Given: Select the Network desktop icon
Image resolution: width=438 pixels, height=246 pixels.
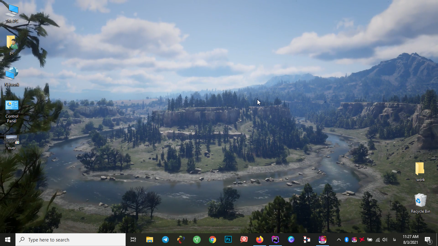Looking at the screenshot, I should click(x=12, y=77).
